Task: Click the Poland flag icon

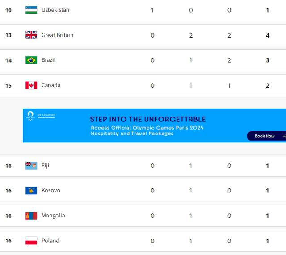Action: point(31,241)
